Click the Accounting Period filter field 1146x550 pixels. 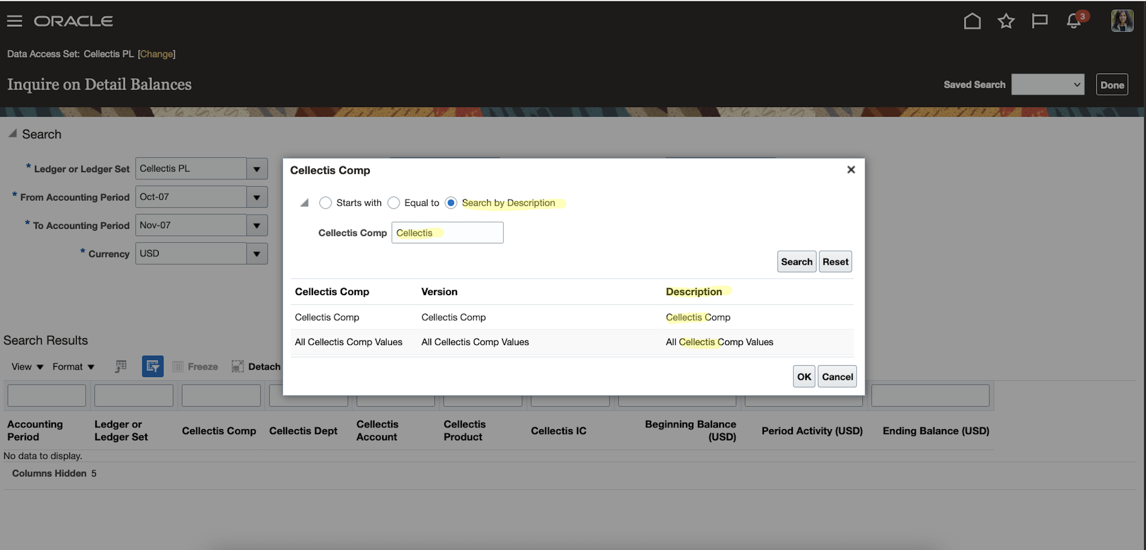[x=47, y=396]
